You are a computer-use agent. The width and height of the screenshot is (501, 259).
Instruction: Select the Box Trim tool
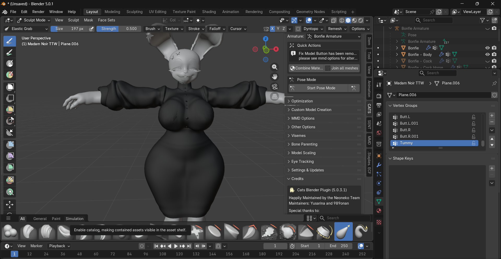[10, 121]
